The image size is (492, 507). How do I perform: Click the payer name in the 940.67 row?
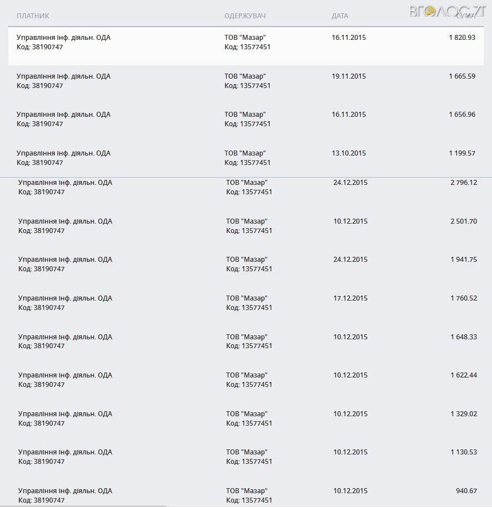[x=65, y=491]
